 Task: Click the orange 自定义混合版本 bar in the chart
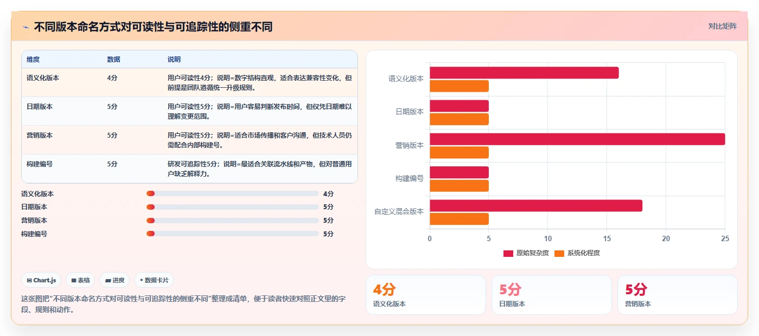(x=459, y=219)
